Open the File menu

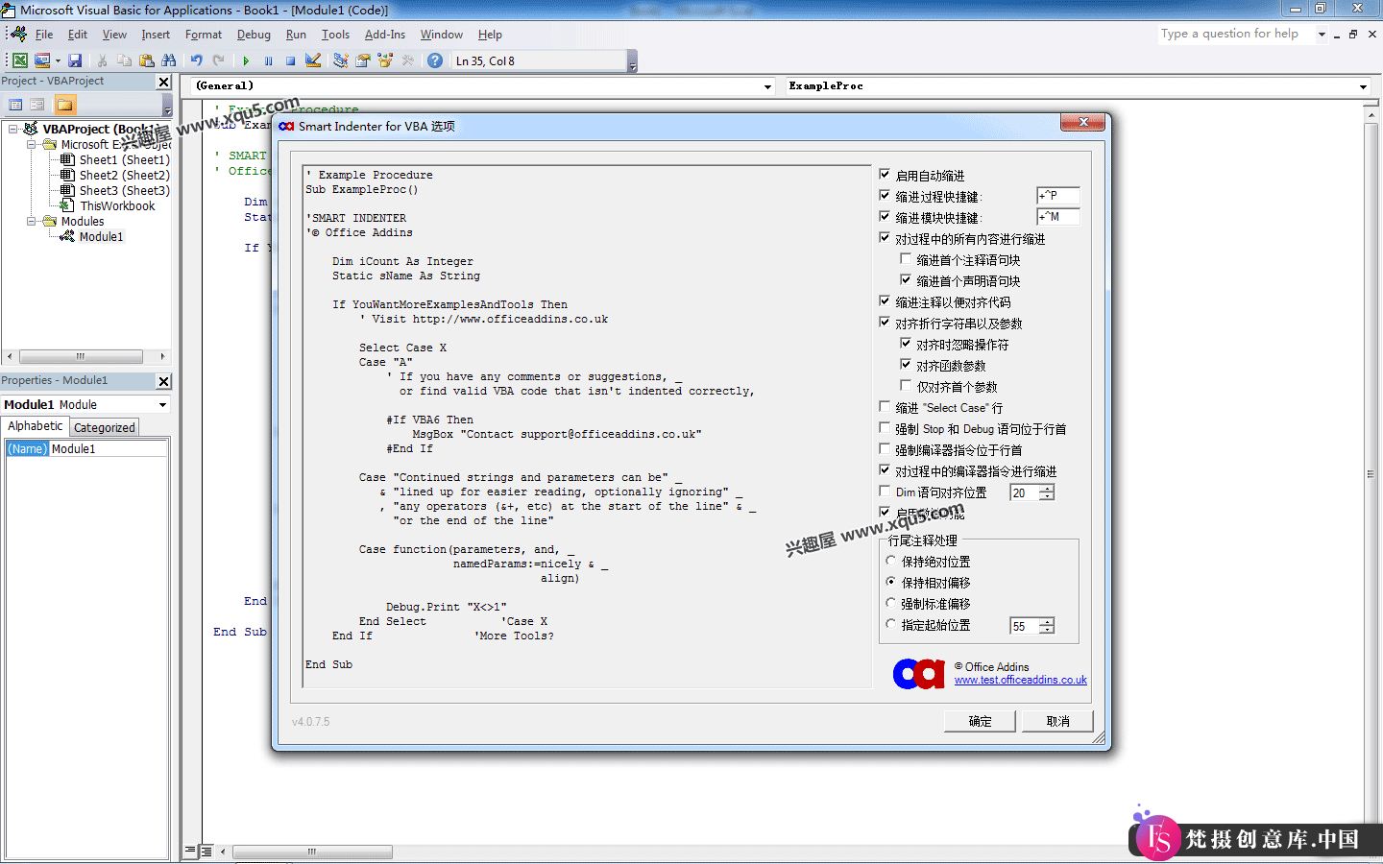click(x=44, y=35)
